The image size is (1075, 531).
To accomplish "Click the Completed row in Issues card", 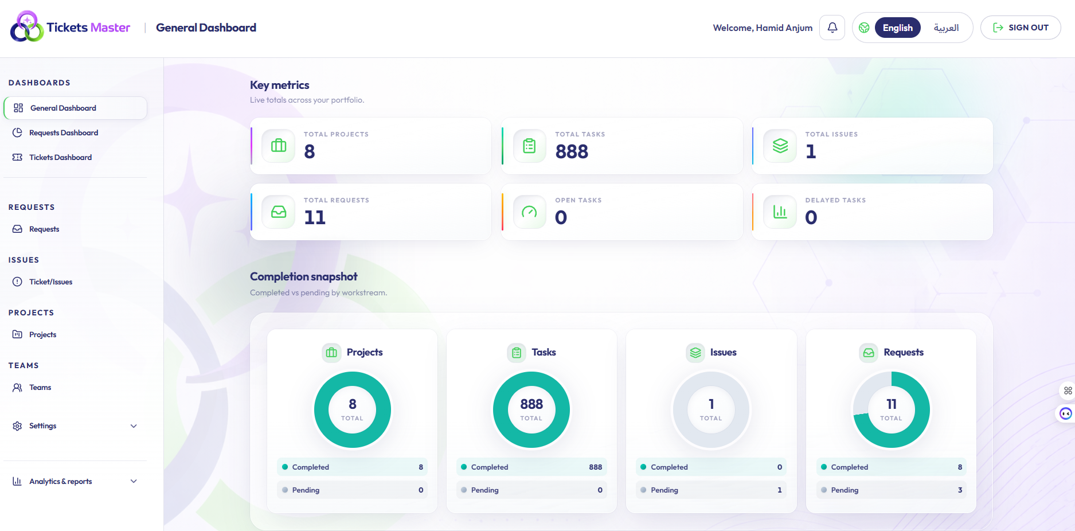I will click(711, 467).
